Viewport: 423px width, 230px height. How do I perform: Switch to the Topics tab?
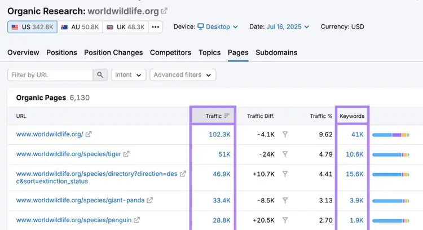point(210,52)
